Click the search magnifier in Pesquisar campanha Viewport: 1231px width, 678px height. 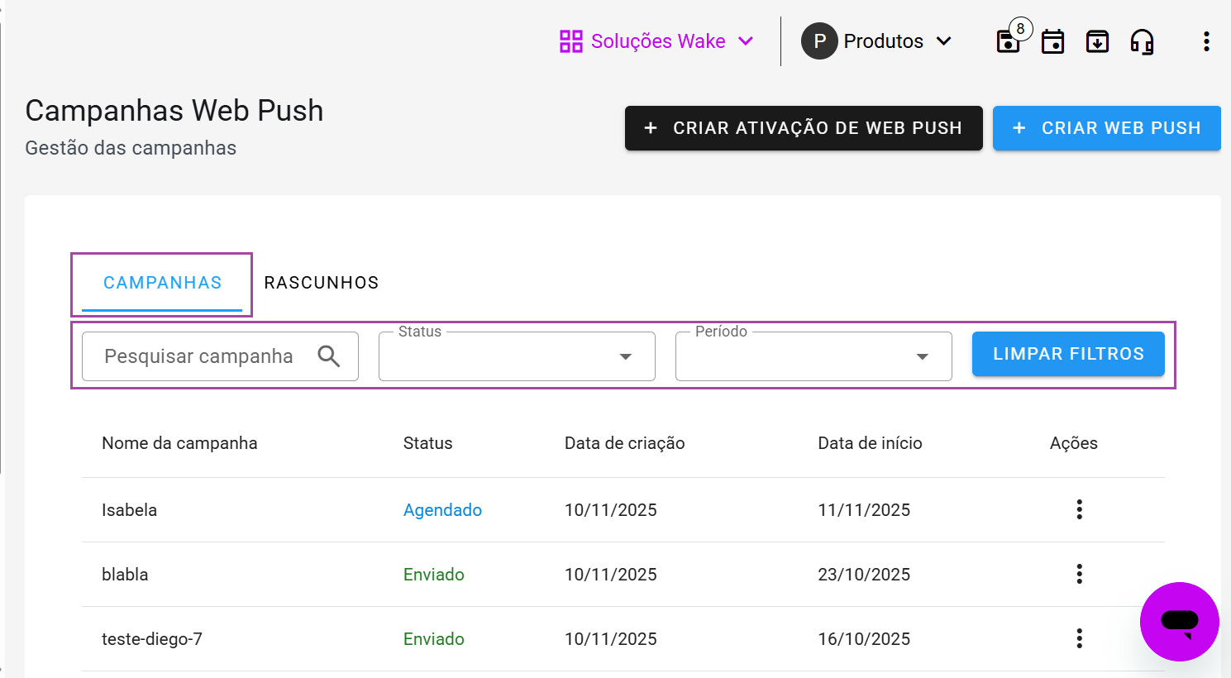point(329,356)
